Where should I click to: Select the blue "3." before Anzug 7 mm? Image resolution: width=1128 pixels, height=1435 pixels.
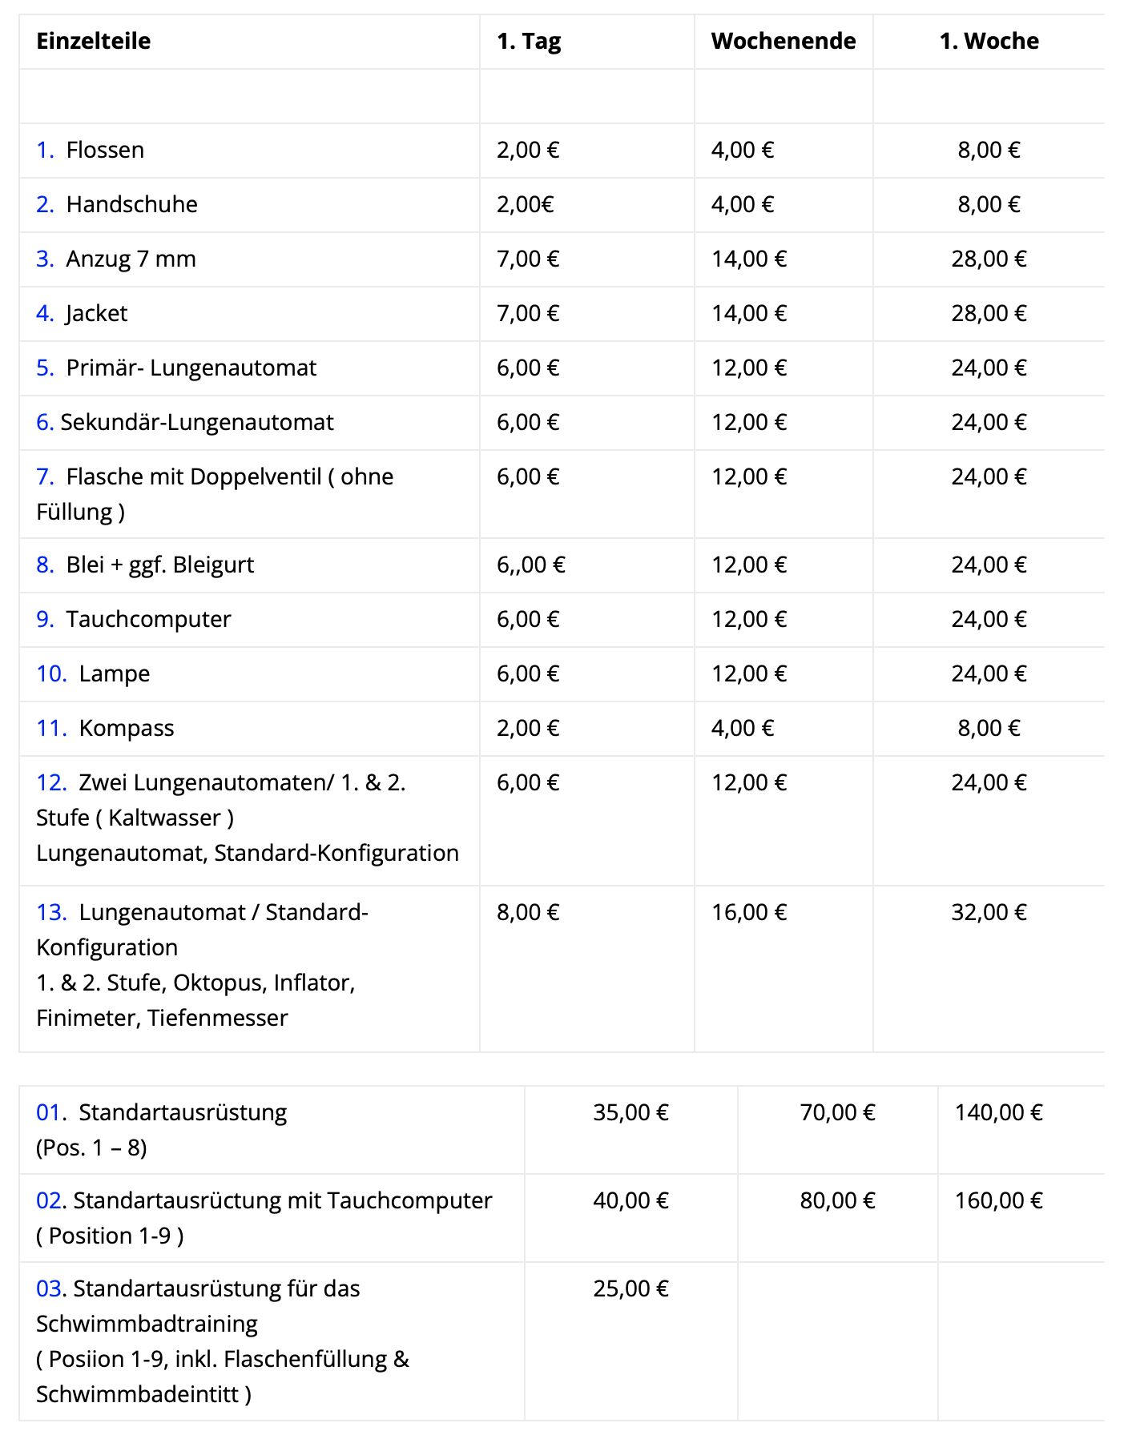(45, 259)
